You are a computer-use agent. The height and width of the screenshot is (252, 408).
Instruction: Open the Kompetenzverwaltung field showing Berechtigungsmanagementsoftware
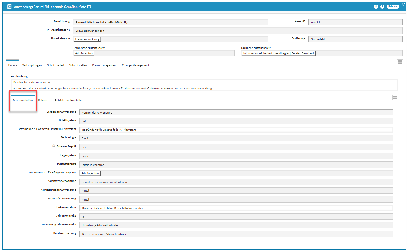tap(236, 182)
